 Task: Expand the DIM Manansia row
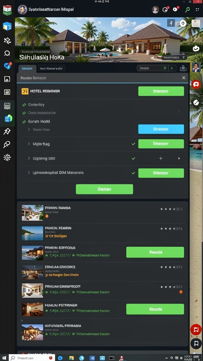coord(29,172)
